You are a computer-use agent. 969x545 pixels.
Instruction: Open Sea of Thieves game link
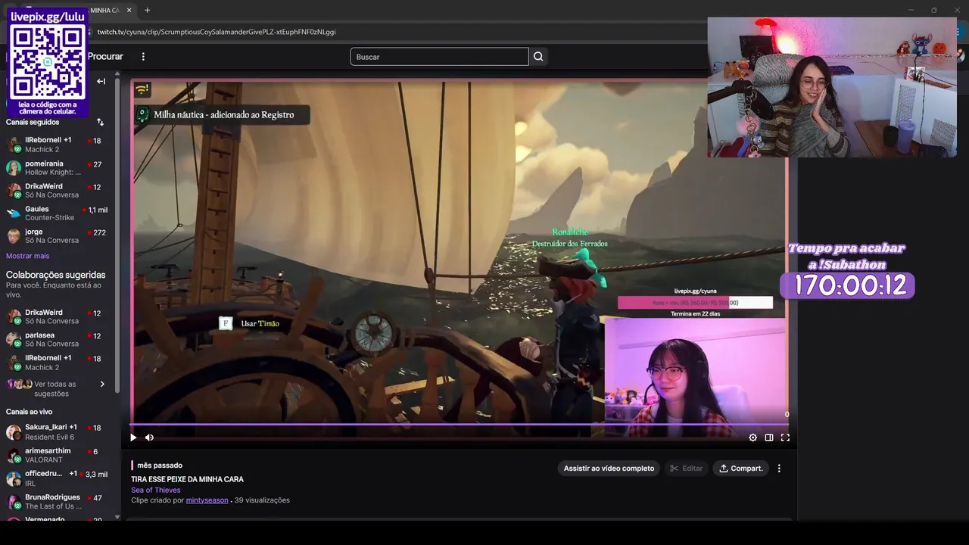pos(156,490)
